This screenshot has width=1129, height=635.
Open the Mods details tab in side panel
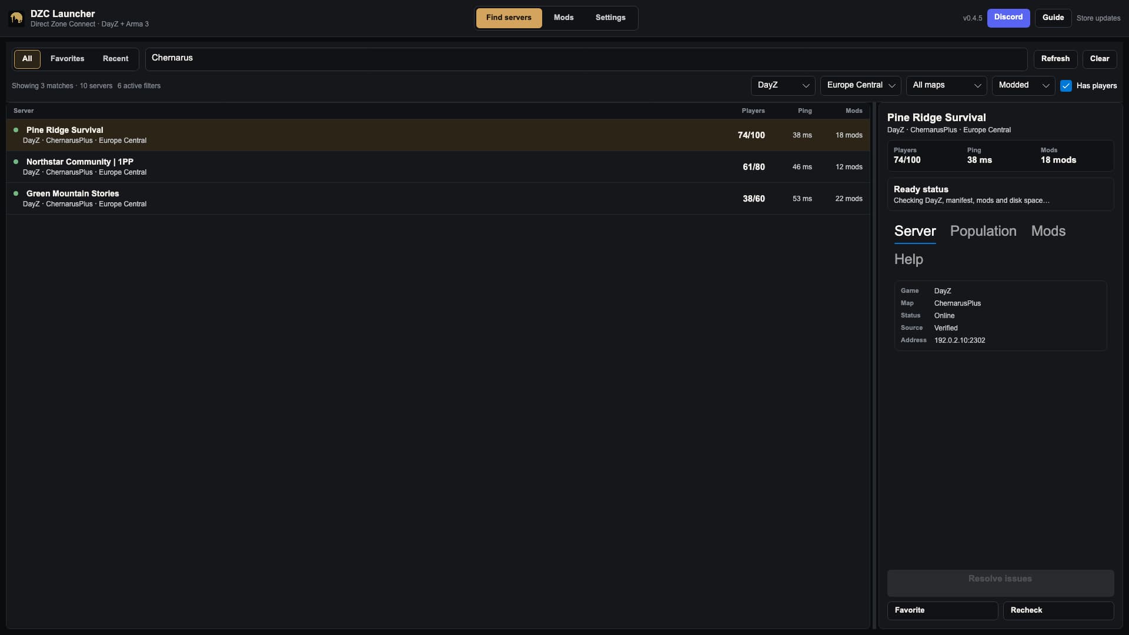tap(1048, 231)
